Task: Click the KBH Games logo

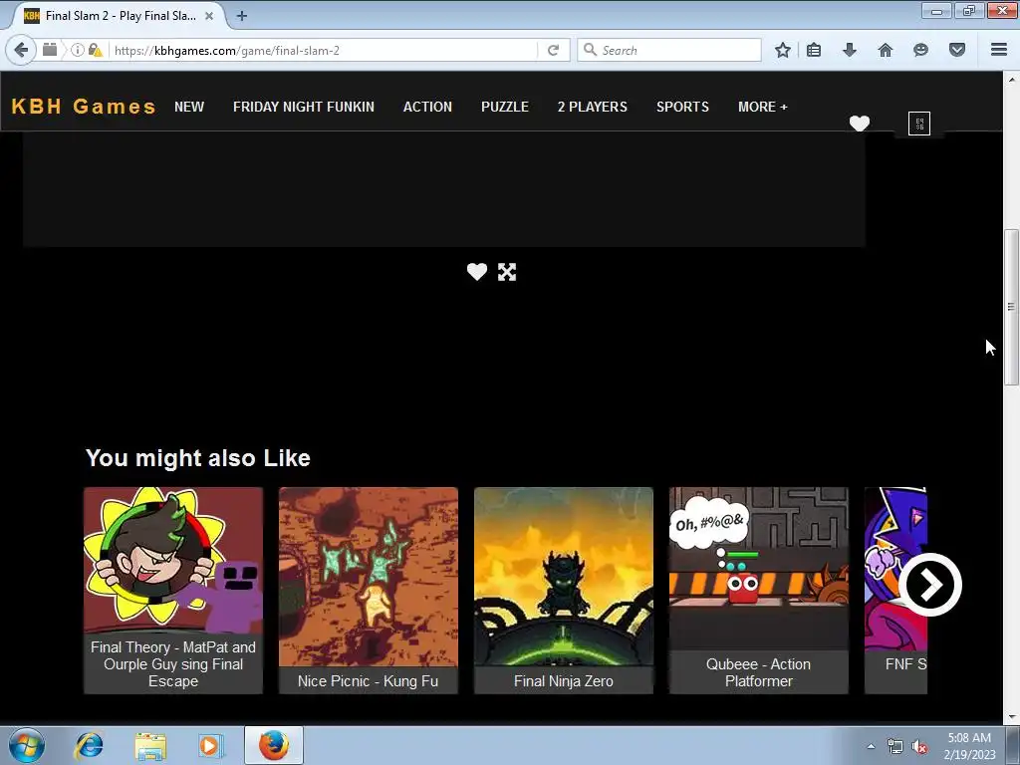Action: pos(84,106)
